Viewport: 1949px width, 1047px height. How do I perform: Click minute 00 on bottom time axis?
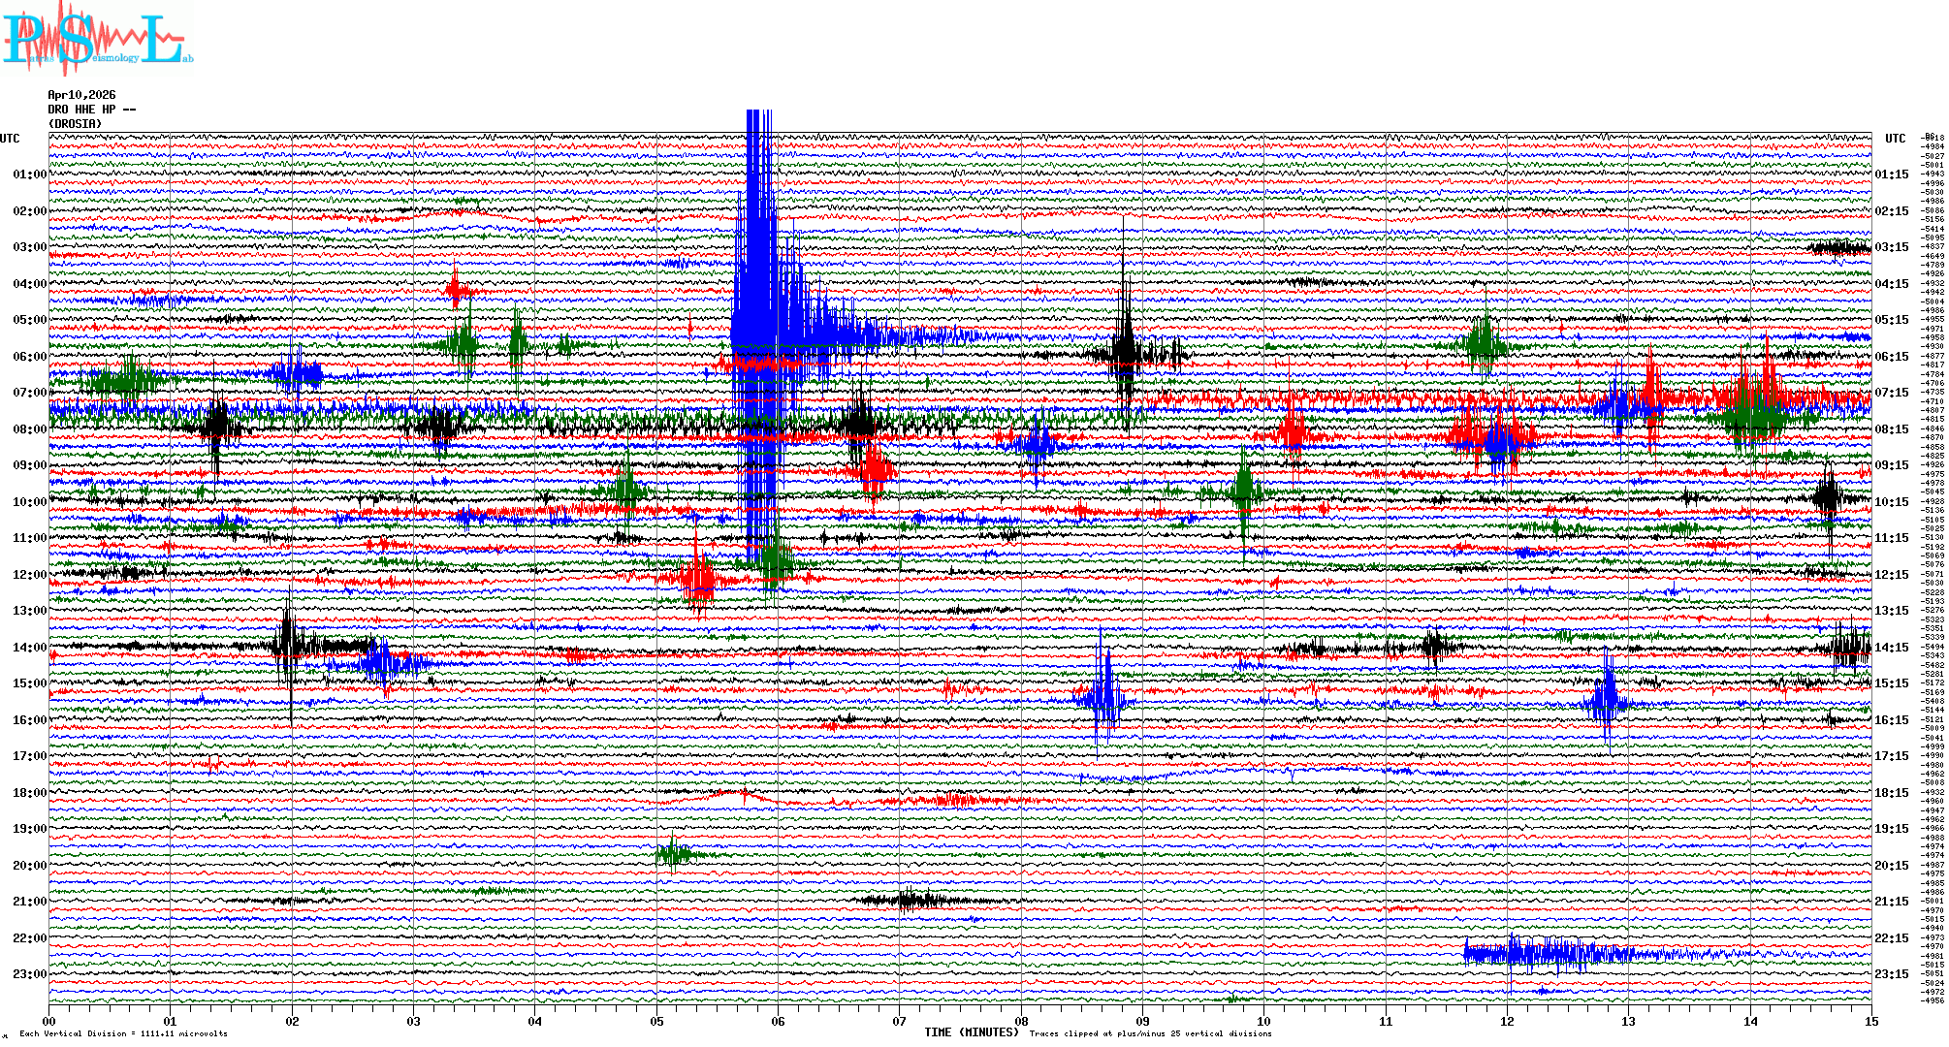pos(49,1022)
